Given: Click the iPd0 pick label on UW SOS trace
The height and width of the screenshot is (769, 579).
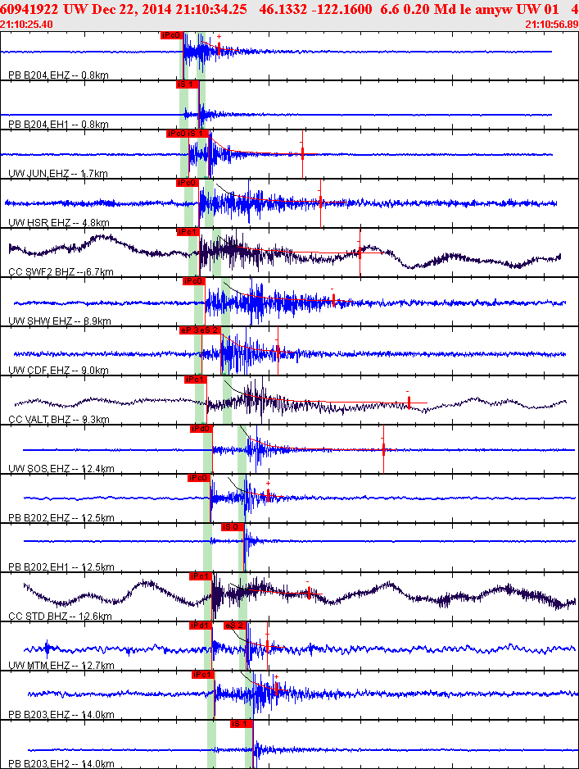Looking at the screenshot, I should coord(201,429).
